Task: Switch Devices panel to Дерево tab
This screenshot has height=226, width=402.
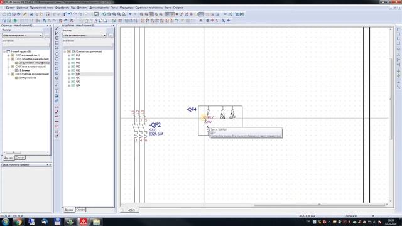Action: [68, 210]
